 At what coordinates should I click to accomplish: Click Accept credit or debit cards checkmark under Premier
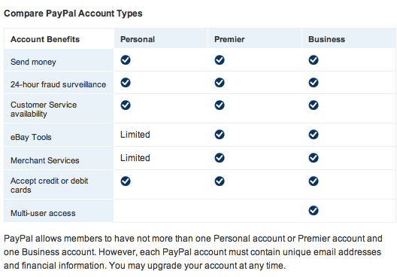(220, 181)
